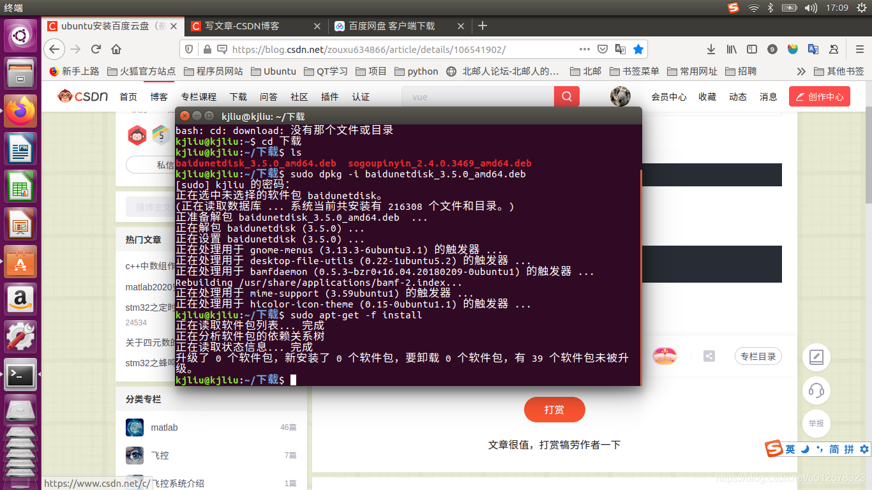This screenshot has height=490, width=872.
Task: Open the CSDN 博客 menu item
Action: 159,97
